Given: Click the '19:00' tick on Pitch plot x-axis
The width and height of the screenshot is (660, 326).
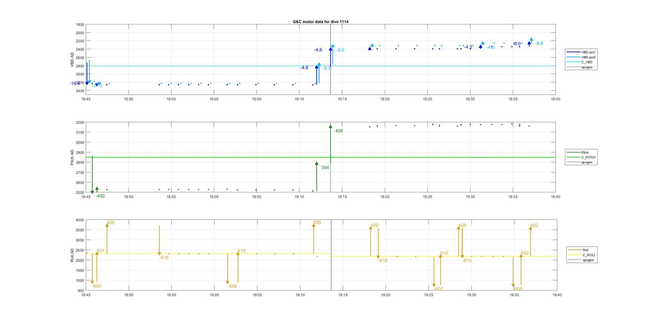Looking at the screenshot, I should (214, 197).
